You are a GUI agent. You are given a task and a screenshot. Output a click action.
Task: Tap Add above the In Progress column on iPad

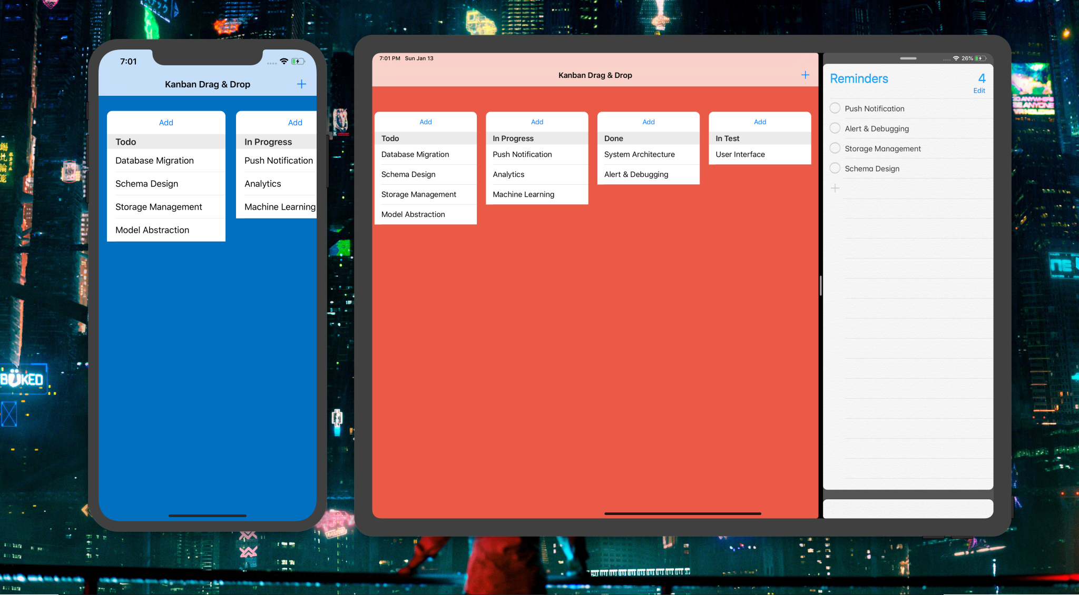point(537,122)
